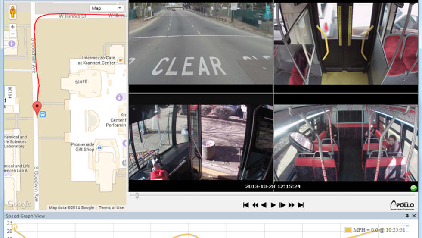Zoom in on the map
422x238 pixels.
point(12,27)
